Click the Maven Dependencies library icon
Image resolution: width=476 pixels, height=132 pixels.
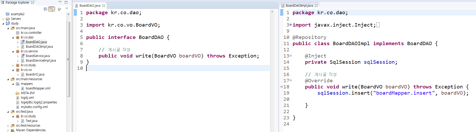coord(13,130)
